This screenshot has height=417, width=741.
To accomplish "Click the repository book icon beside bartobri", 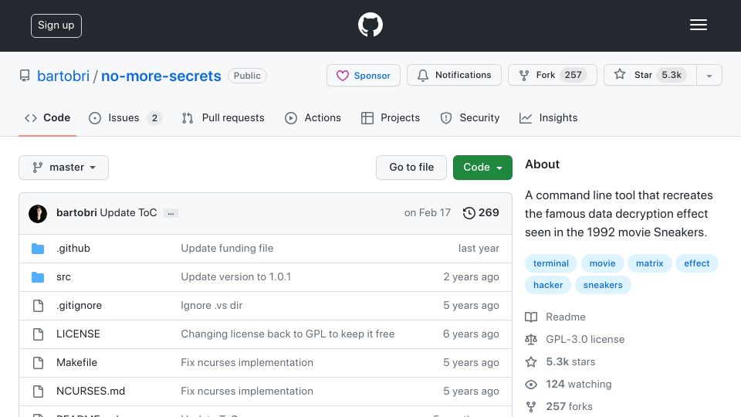I will point(25,76).
